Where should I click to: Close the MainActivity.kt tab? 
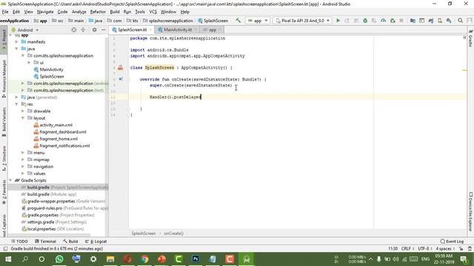(x=196, y=30)
